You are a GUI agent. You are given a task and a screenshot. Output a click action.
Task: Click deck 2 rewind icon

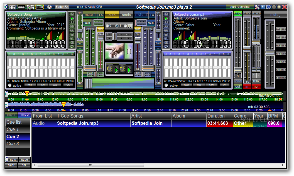coord(166,30)
